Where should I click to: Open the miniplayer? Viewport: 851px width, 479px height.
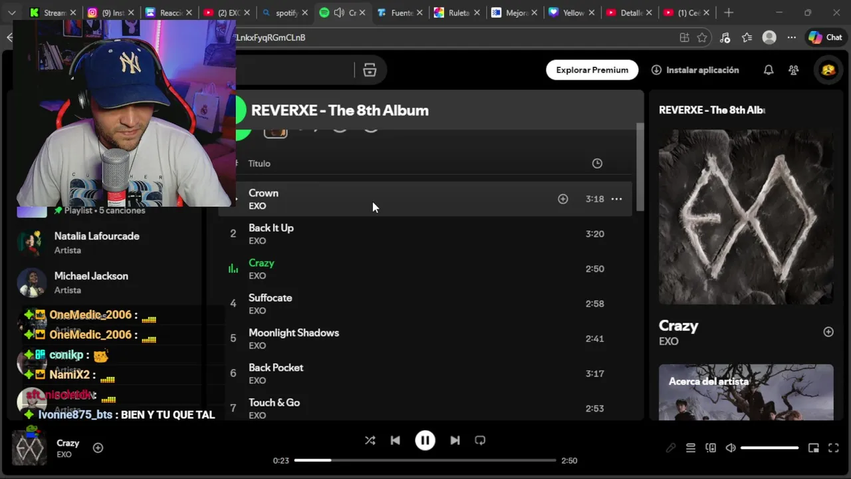click(813, 448)
